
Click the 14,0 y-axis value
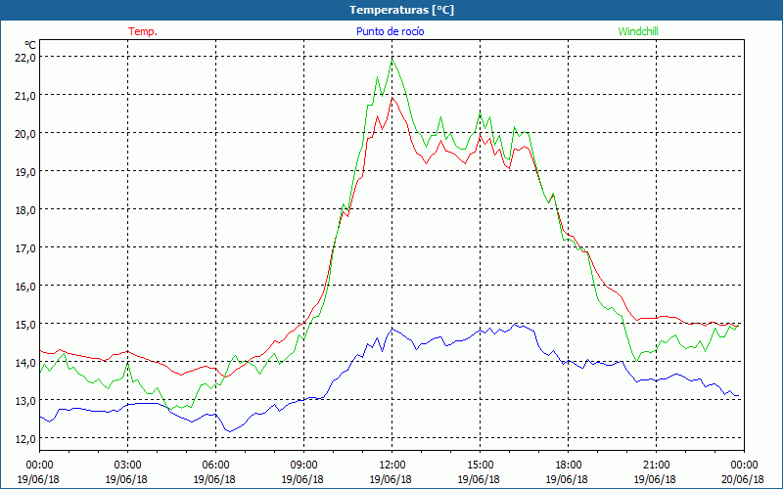tap(26, 362)
